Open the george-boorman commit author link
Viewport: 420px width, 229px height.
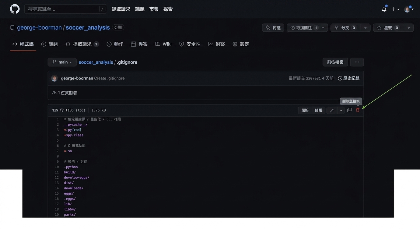[x=77, y=78]
